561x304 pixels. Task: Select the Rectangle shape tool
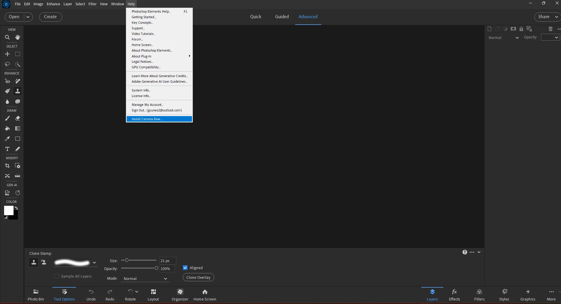[x=18, y=139]
